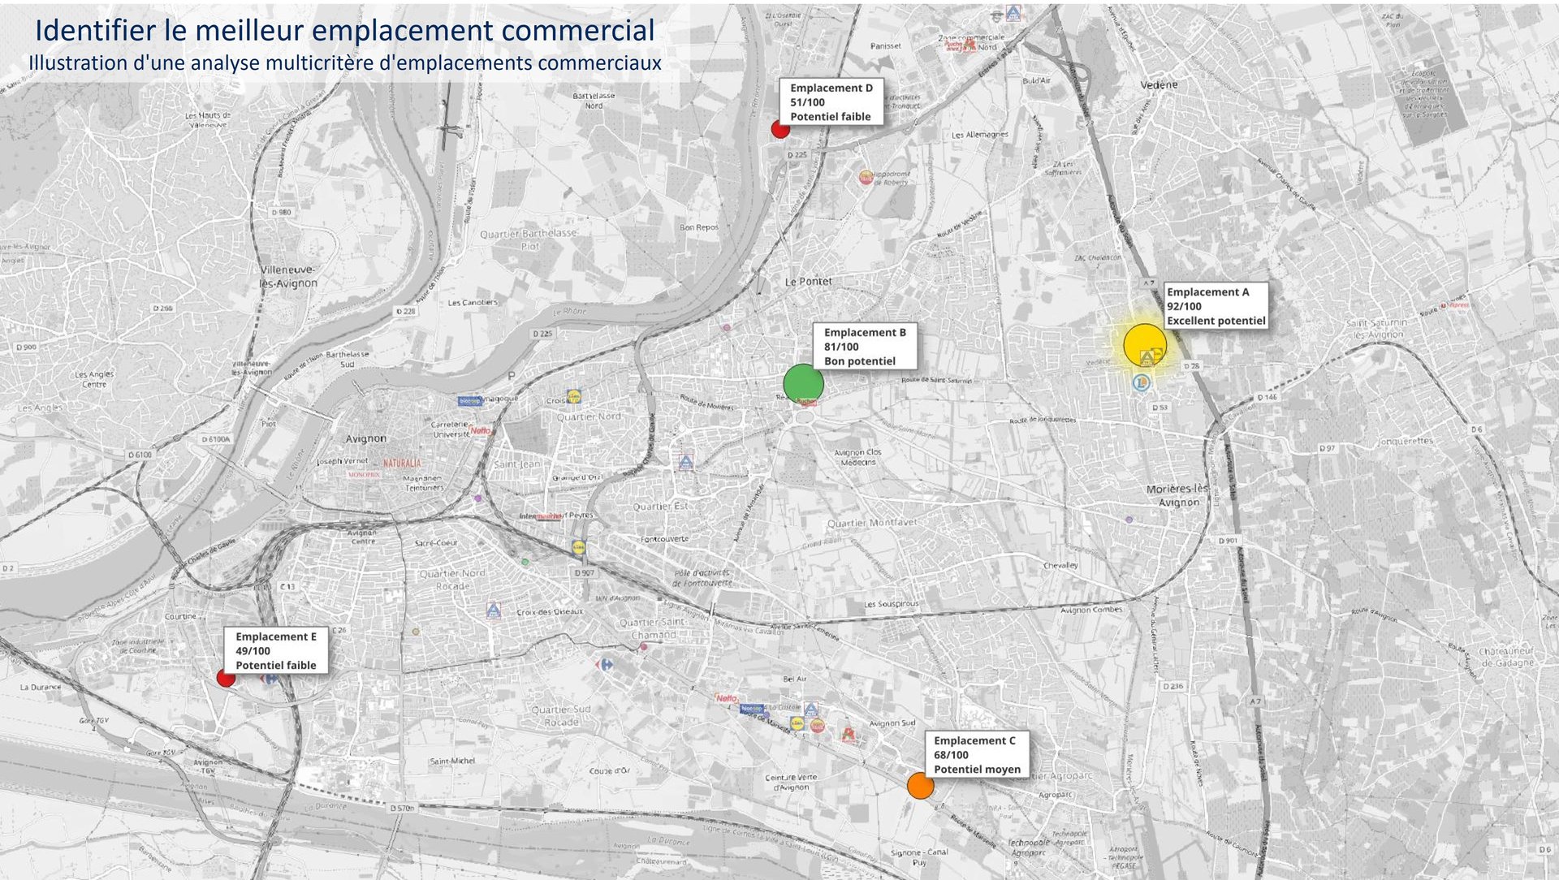Click the Netto logo near Carreterie Université
The image size is (1559, 880).
(x=481, y=430)
